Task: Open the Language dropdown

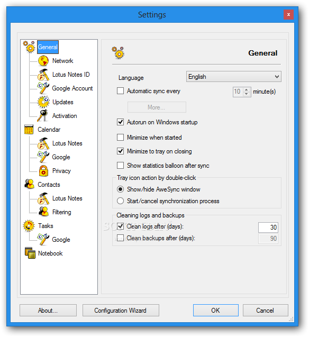Action: 234,77
